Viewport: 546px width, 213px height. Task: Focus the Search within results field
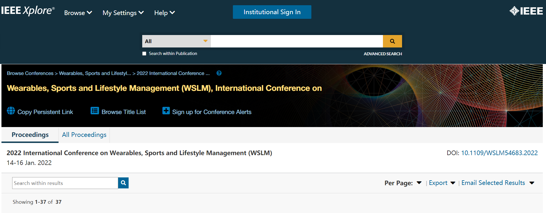(x=65, y=183)
